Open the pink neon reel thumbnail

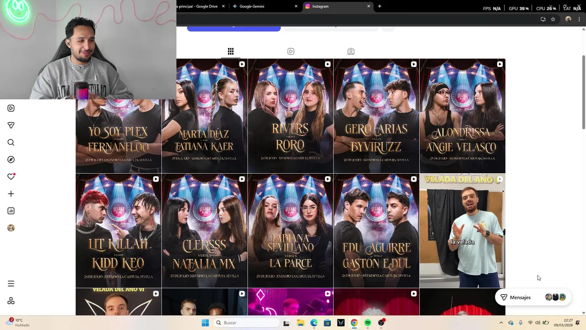291,302
